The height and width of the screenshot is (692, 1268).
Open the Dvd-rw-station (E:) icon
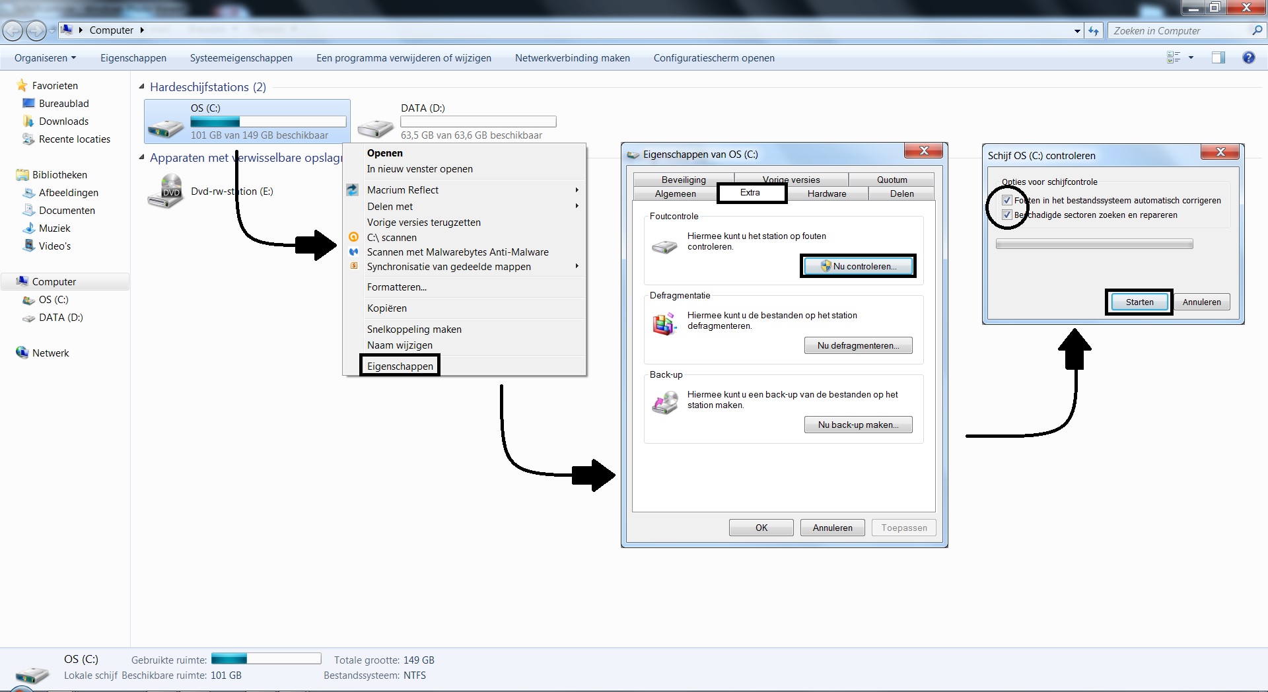point(167,190)
